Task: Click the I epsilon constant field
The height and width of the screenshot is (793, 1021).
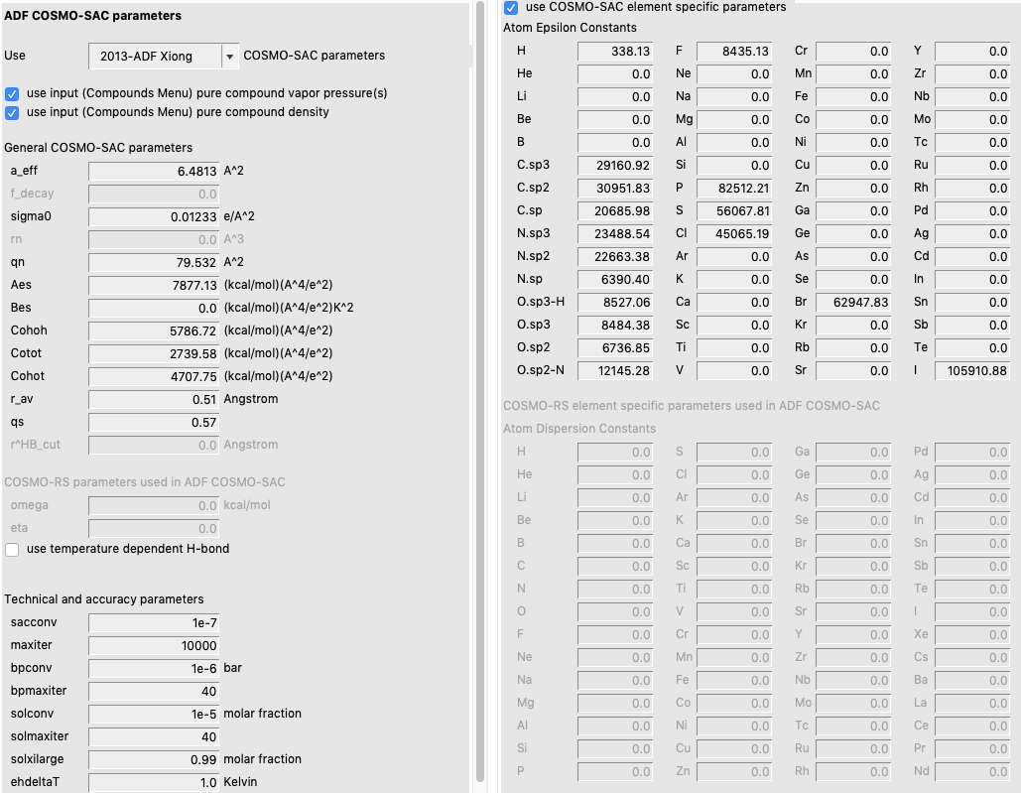Action: (972, 370)
